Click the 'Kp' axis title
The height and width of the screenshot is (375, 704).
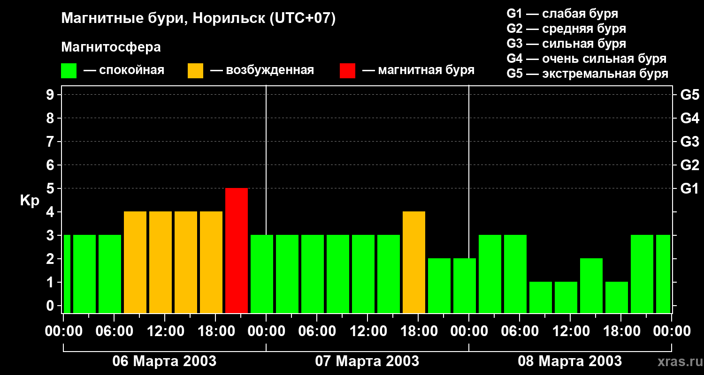click(30, 201)
